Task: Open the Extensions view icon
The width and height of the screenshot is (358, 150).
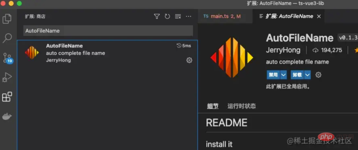Action: (7, 96)
